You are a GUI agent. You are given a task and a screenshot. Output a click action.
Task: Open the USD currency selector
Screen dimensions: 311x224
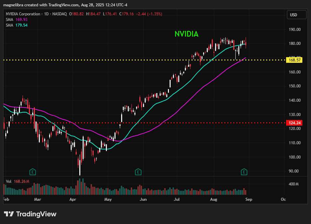296,15
